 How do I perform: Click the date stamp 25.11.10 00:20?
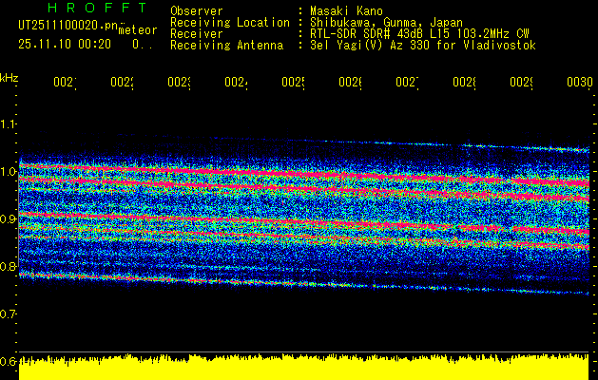tap(65, 45)
